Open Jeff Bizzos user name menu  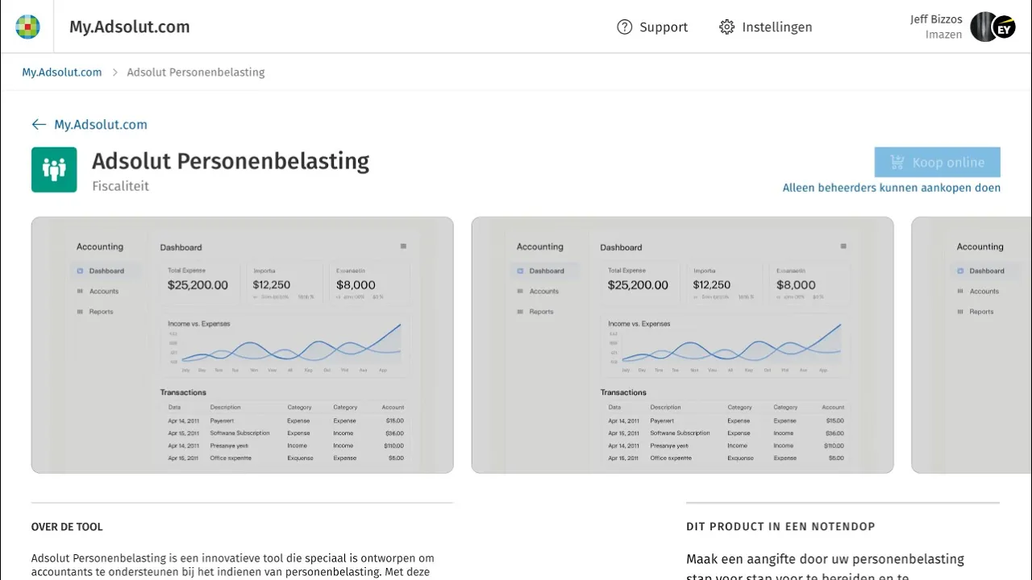[x=936, y=19]
